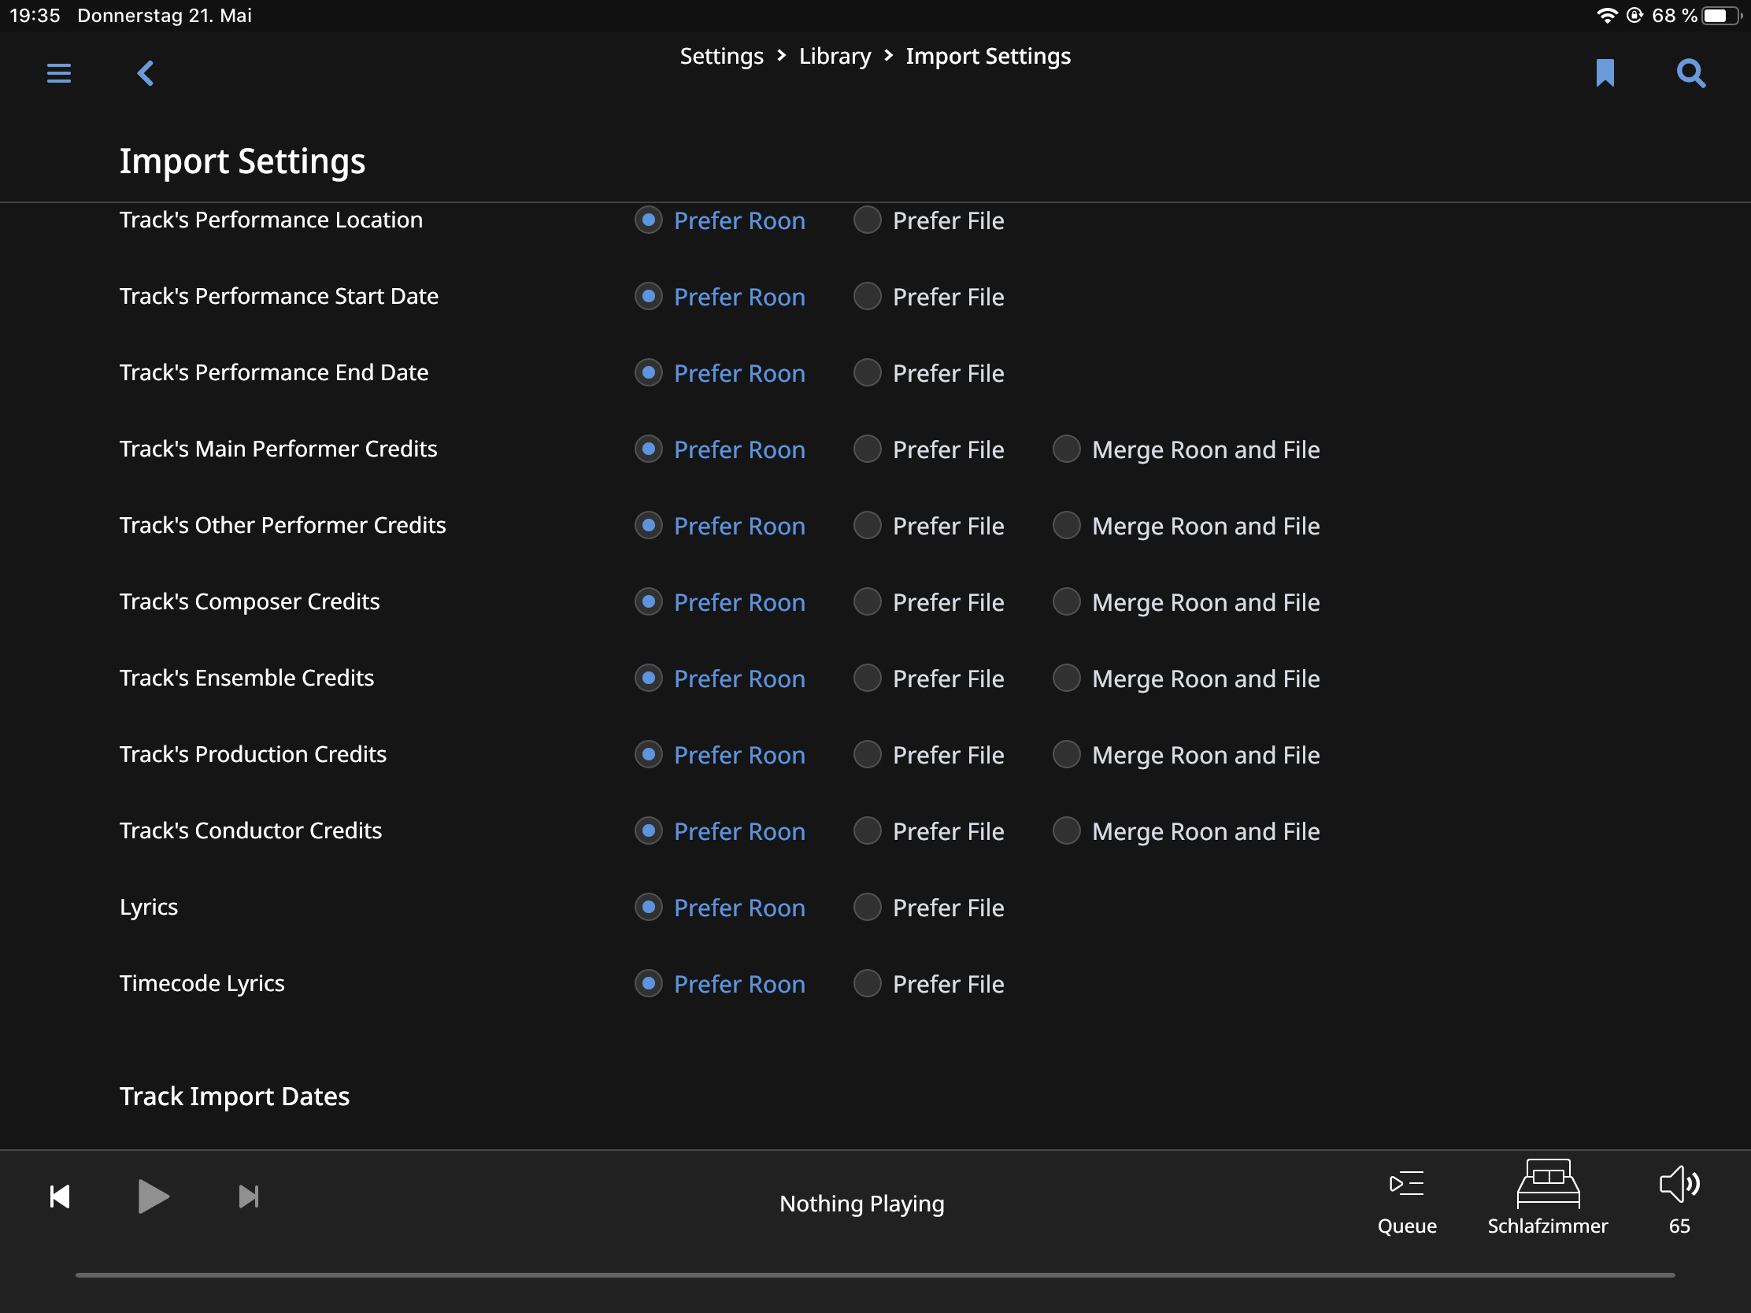Select Prefer File for Track's Composer Credits
This screenshot has height=1313, width=1751.
coord(928,602)
